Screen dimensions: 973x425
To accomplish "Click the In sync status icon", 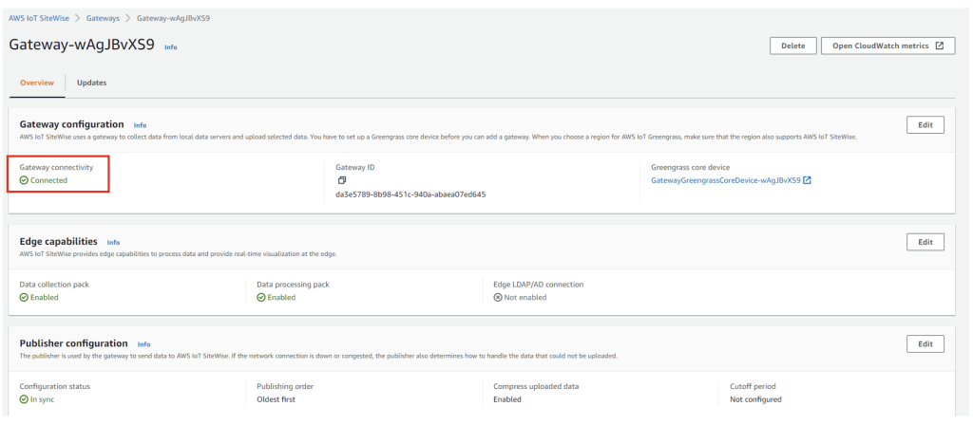I will 24,399.
